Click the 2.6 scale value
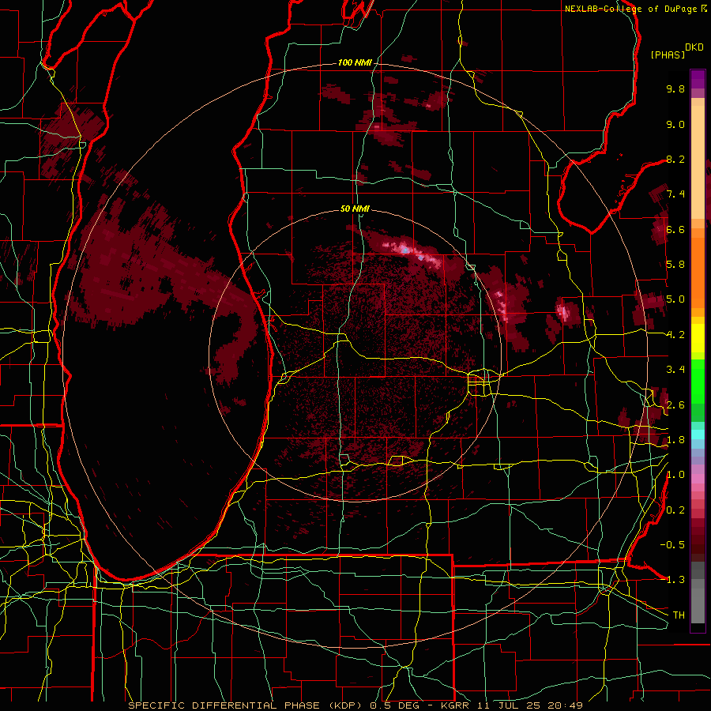Viewport: 711px width, 711px height. pos(675,405)
